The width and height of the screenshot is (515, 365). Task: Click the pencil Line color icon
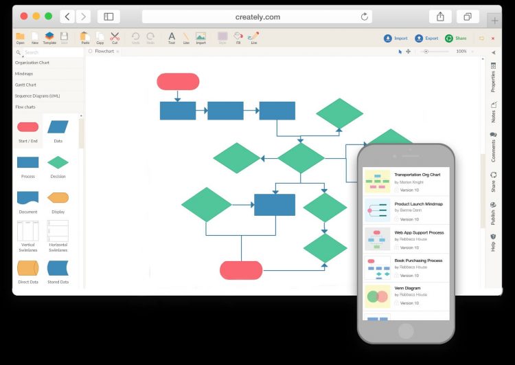pos(253,38)
